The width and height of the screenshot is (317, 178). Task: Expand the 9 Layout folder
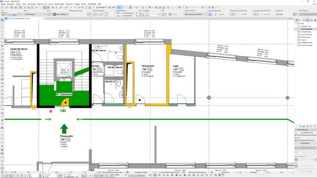pyautogui.click(x=297, y=40)
